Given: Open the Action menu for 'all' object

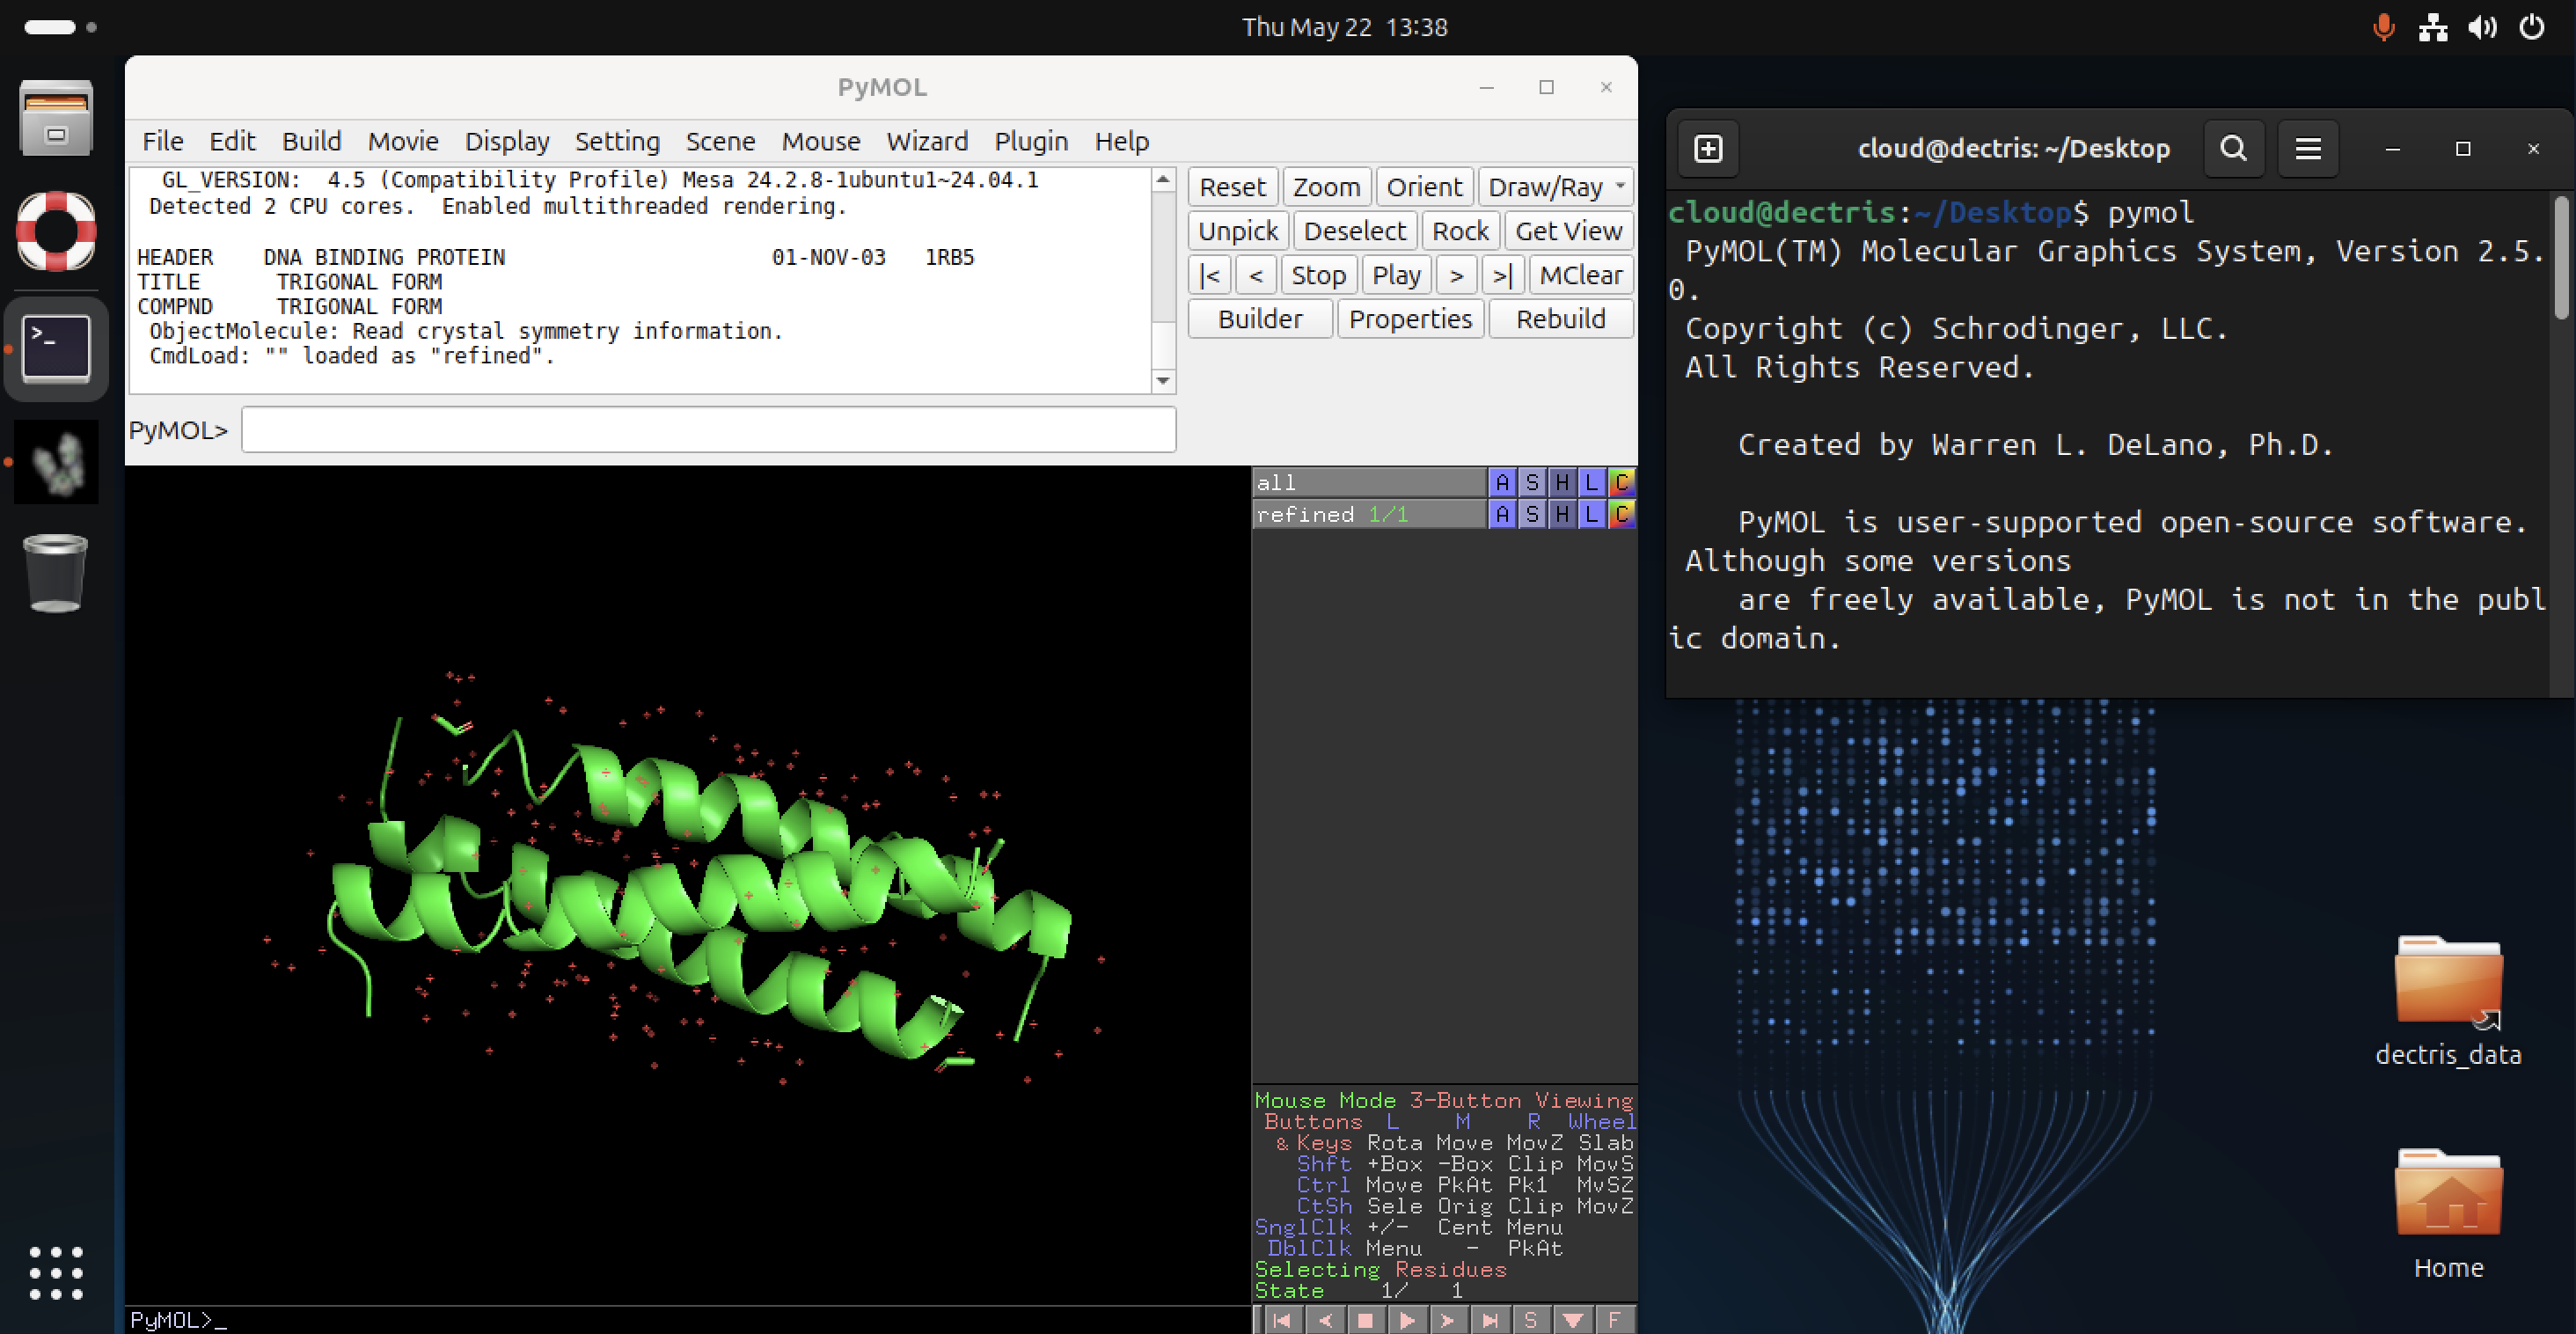Looking at the screenshot, I should [1502, 482].
